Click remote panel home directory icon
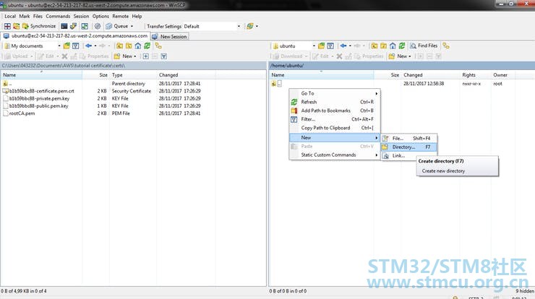 pyautogui.click(x=393, y=46)
